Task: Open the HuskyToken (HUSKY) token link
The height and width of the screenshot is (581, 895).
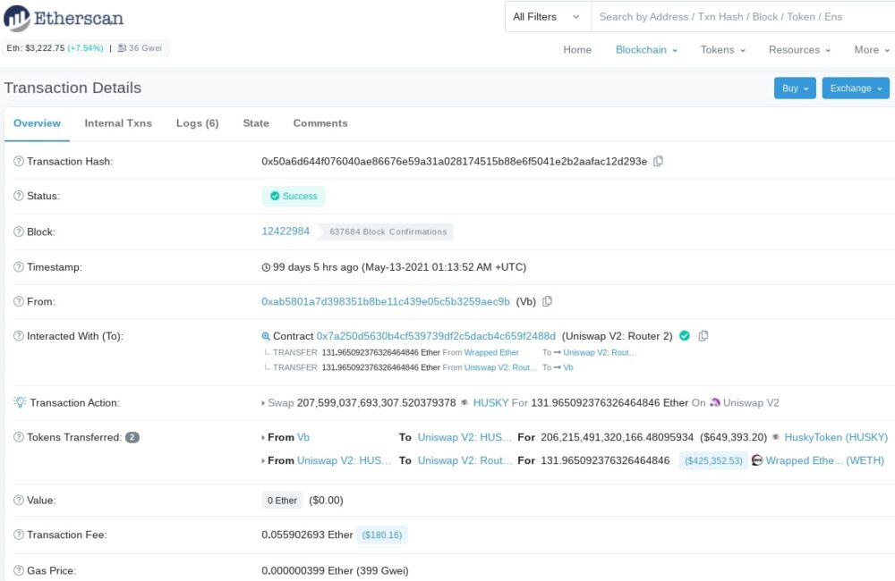Action: [836, 437]
